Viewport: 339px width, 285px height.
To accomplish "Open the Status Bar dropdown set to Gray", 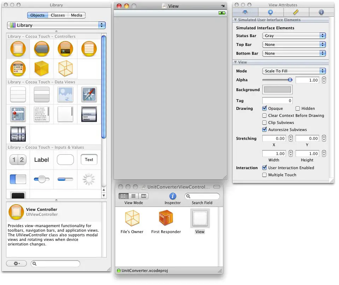I will [x=294, y=35].
